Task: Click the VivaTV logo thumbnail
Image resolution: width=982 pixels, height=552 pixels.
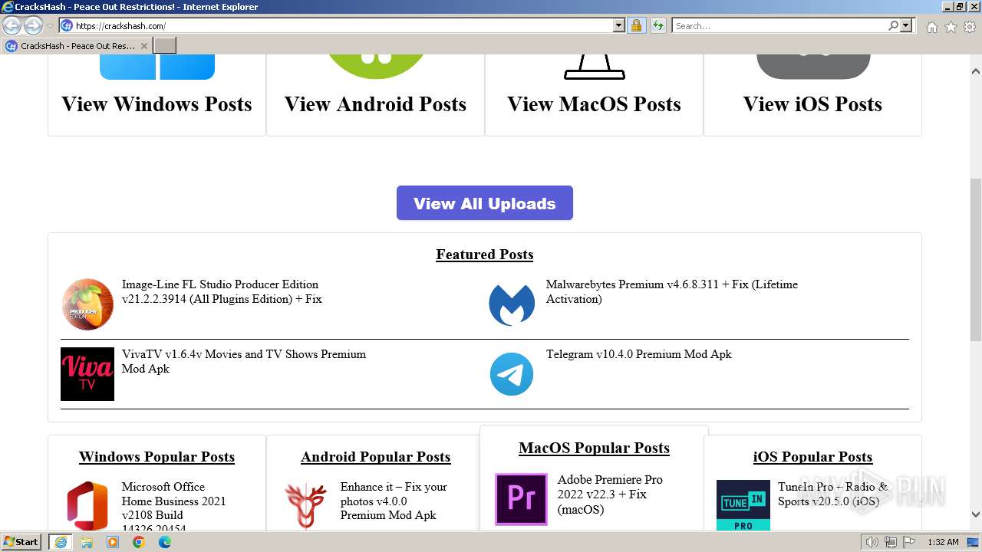Action: click(87, 374)
